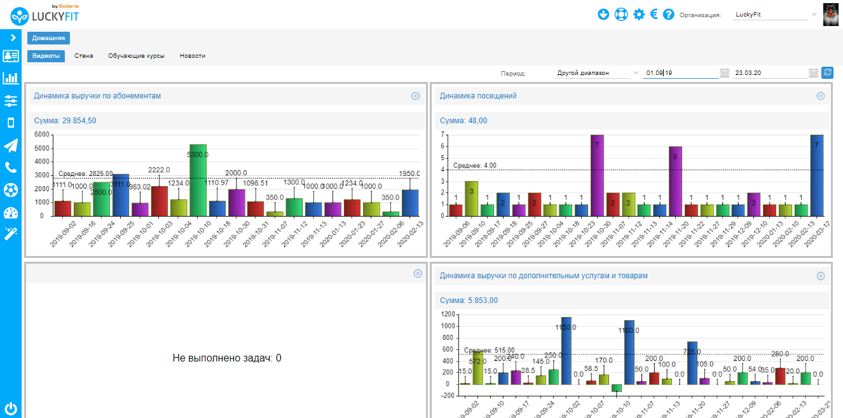Open the Новости tab

[x=192, y=56]
